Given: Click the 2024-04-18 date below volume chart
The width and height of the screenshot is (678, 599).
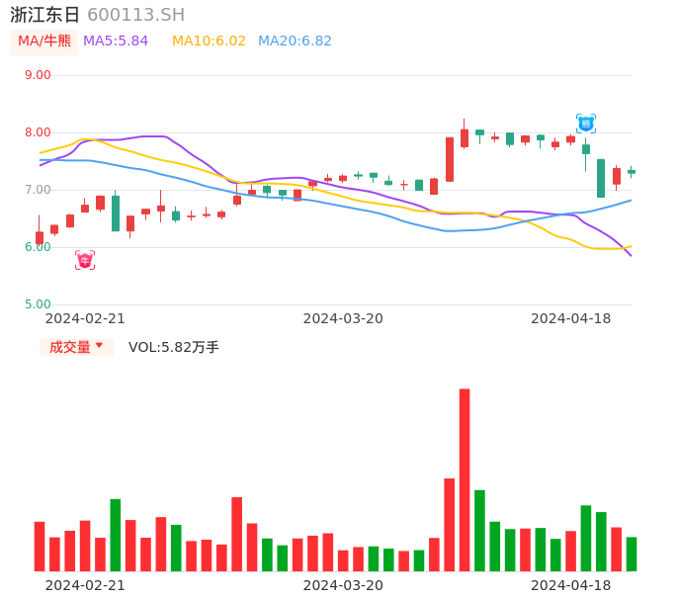Looking at the screenshot, I should [570, 585].
